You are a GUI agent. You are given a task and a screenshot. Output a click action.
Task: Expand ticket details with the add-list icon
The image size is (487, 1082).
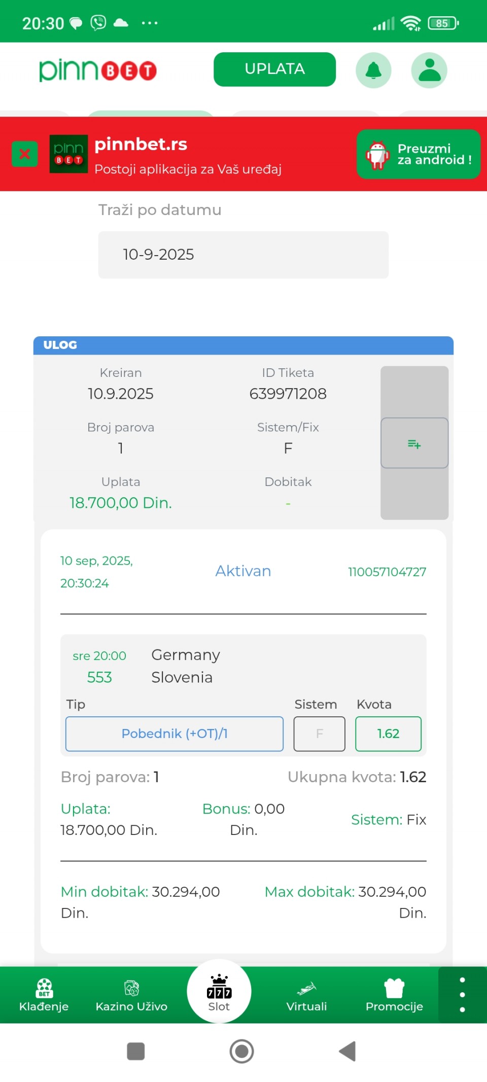[x=414, y=443]
